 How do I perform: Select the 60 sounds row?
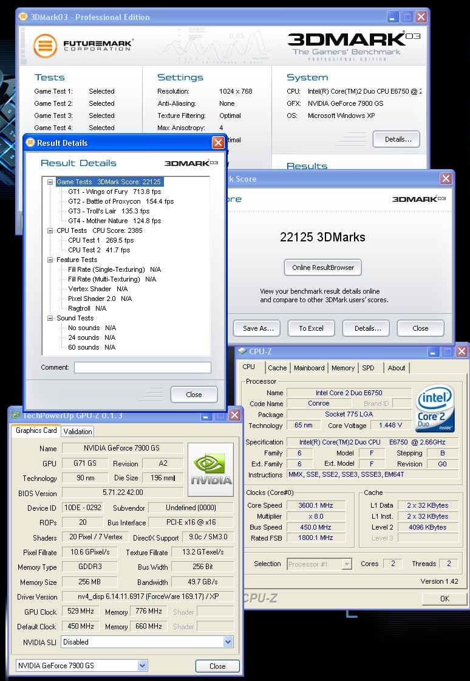point(92,347)
